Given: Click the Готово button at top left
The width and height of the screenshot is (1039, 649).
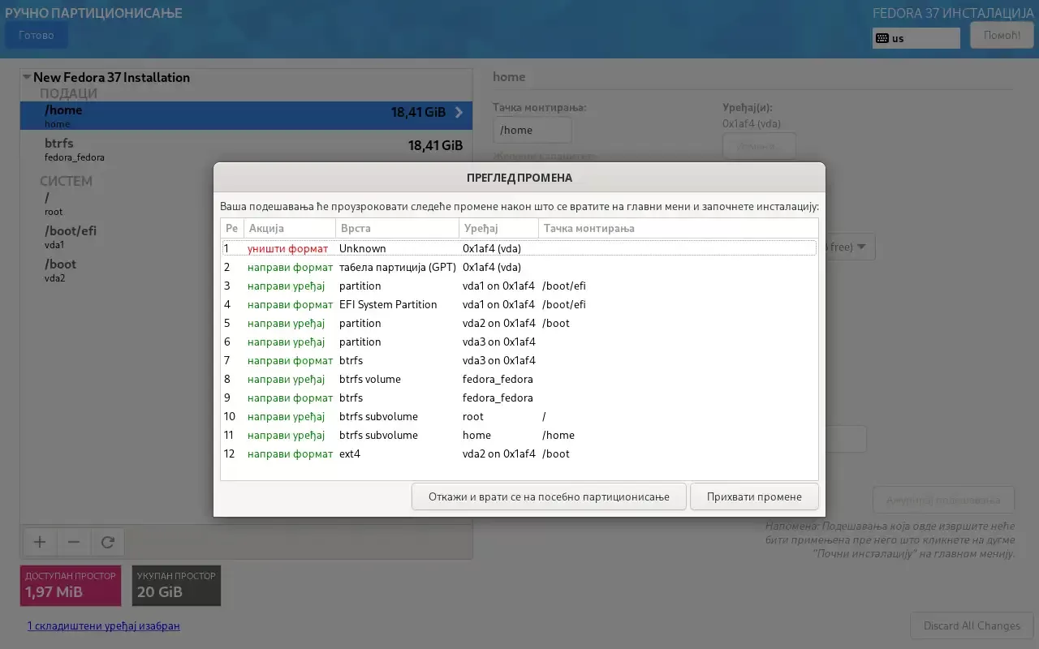Looking at the screenshot, I should 37,35.
